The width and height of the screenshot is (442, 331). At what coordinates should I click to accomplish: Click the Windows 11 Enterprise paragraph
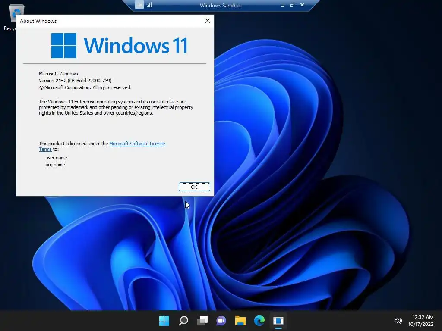click(116, 107)
